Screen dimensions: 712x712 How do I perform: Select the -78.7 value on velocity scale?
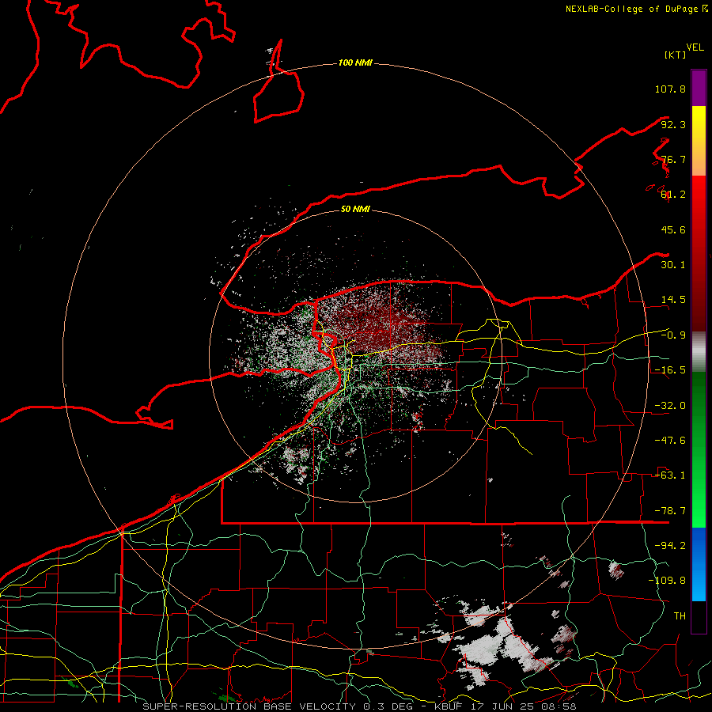(670, 511)
